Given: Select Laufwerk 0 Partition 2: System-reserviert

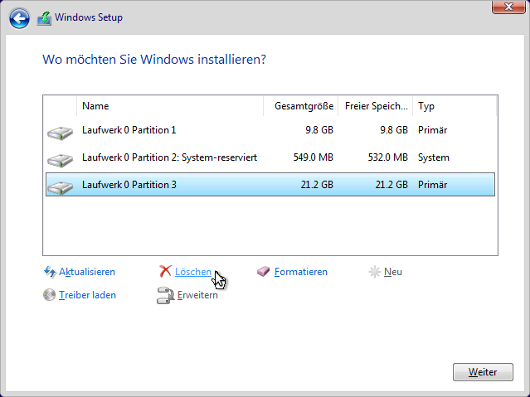Looking at the screenshot, I should coord(270,157).
